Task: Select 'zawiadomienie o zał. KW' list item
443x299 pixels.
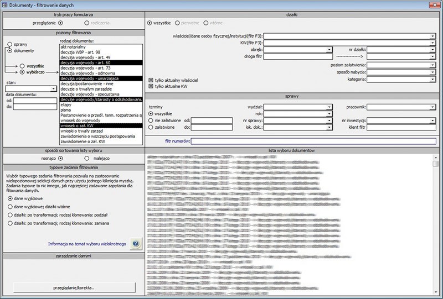Action: click(101, 141)
